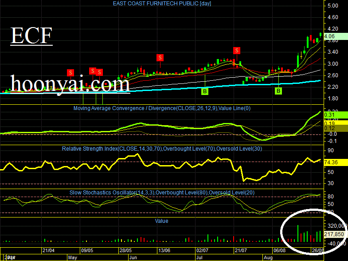
Task: Click the Stochastics axis label 80
Action: [x=330, y=197]
